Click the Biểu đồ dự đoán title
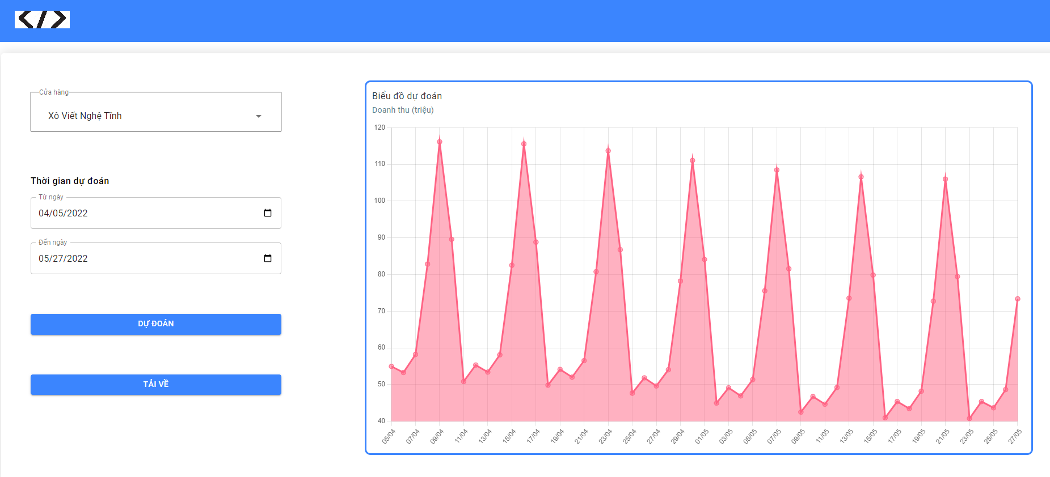The image size is (1050, 477). tap(407, 96)
